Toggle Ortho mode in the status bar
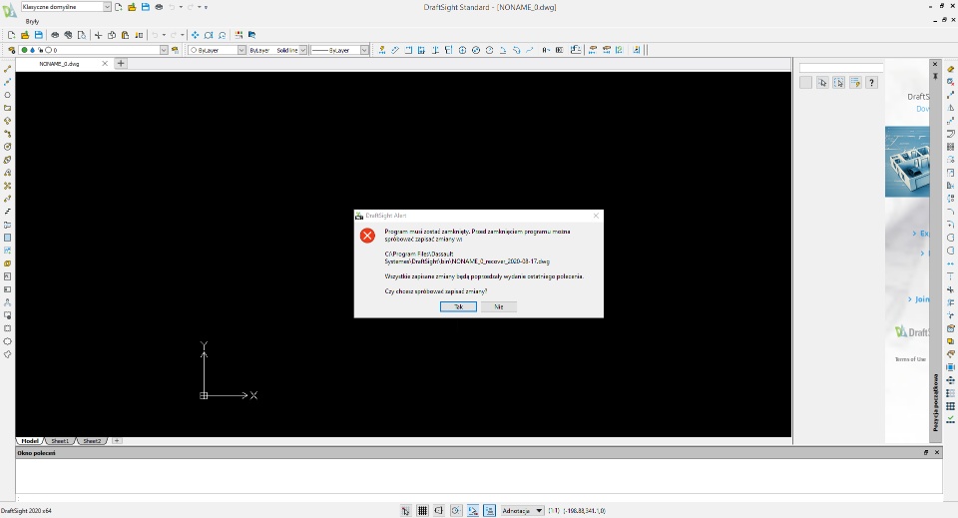This screenshot has height=518, width=958. click(439, 511)
